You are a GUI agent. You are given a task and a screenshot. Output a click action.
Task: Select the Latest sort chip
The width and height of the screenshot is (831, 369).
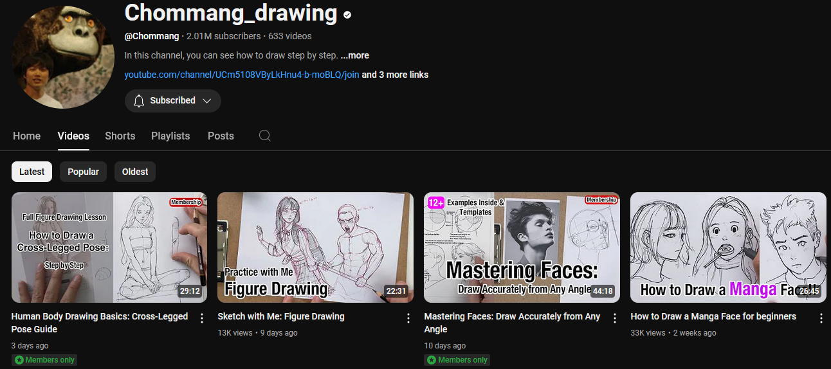coord(32,172)
